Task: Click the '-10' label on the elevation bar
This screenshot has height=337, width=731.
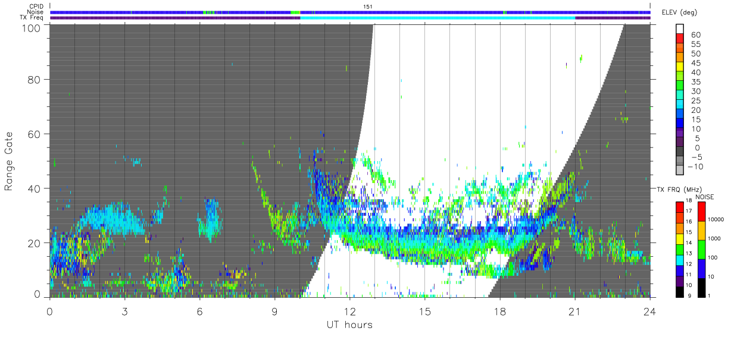Action: pyautogui.click(x=696, y=166)
